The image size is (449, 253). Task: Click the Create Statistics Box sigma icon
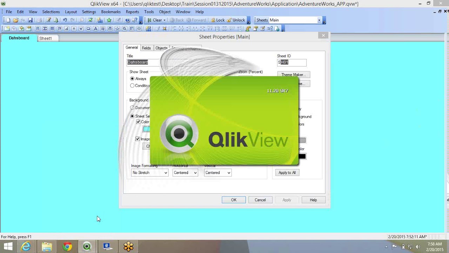tap(45, 28)
